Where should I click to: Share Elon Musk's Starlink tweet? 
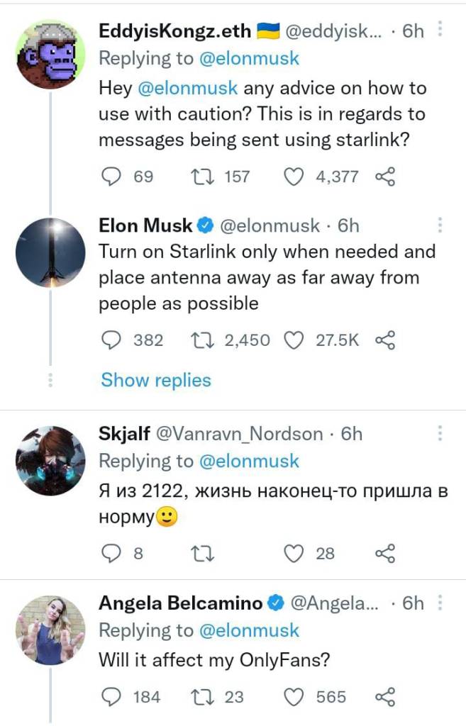[x=384, y=340]
